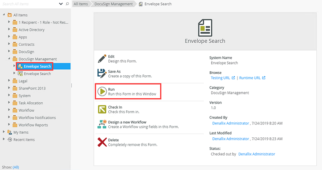This screenshot has width=322, height=170.
Task: Expand the Recent Items node
Action: 4,139
